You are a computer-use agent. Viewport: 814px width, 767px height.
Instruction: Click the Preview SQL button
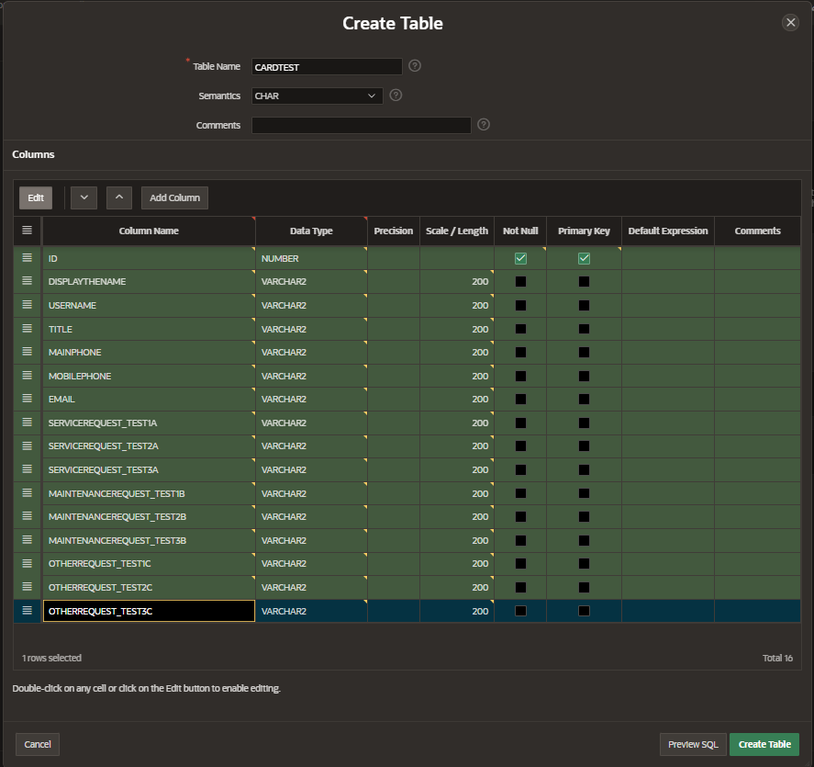(693, 744)
